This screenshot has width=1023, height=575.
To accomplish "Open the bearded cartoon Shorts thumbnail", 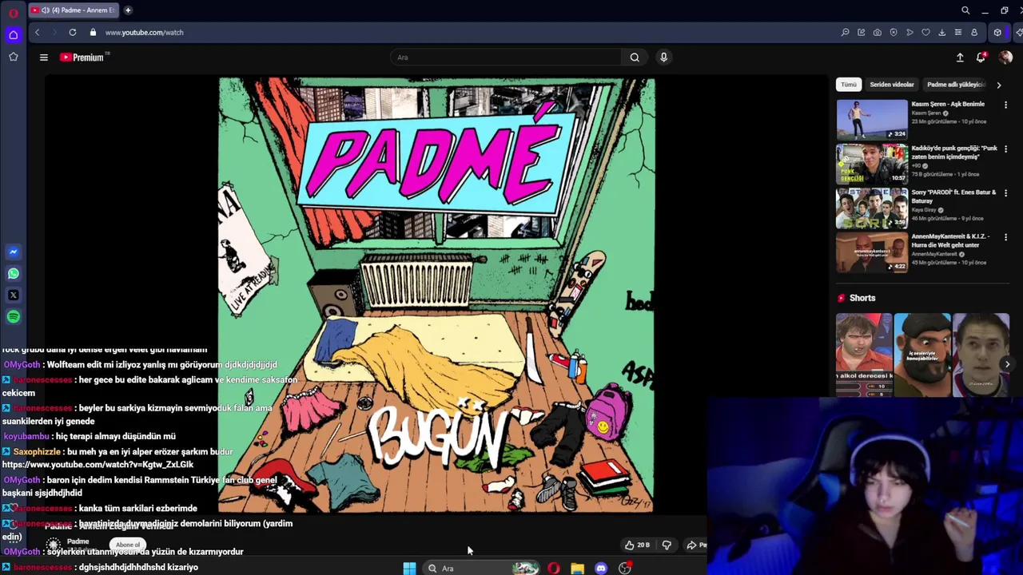I will [x=922, y=355].
